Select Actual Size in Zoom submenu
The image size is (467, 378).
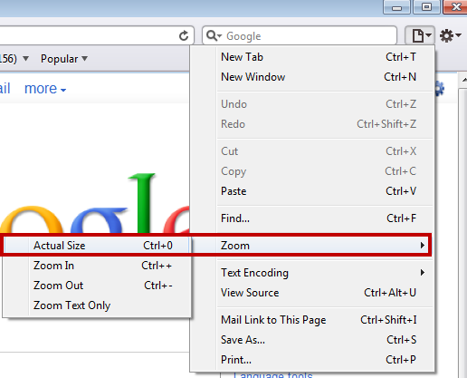pos(97,246)
